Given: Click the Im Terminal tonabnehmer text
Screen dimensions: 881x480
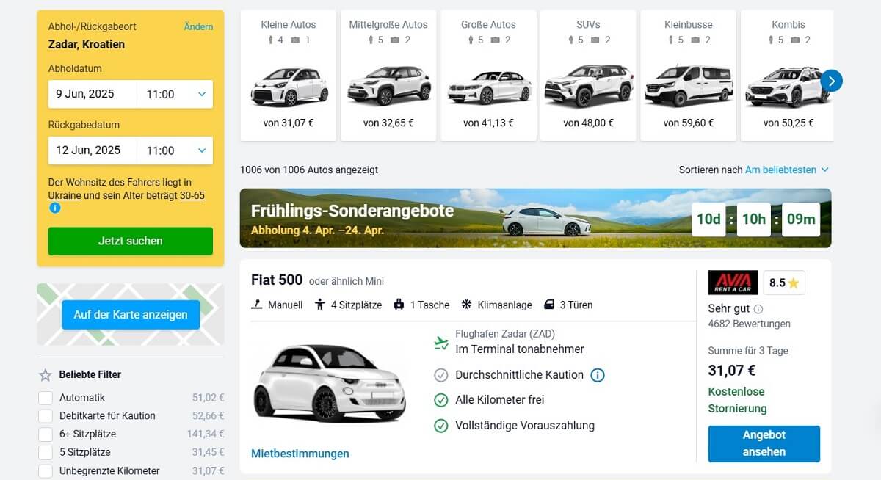Looking at the screenshot, I should click(520, 349).
